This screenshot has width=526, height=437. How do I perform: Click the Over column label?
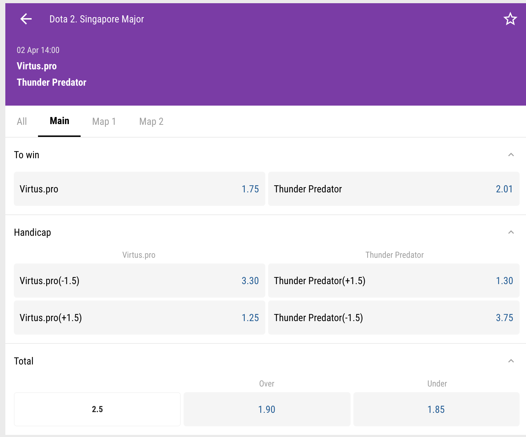click(x=267, y=384)
